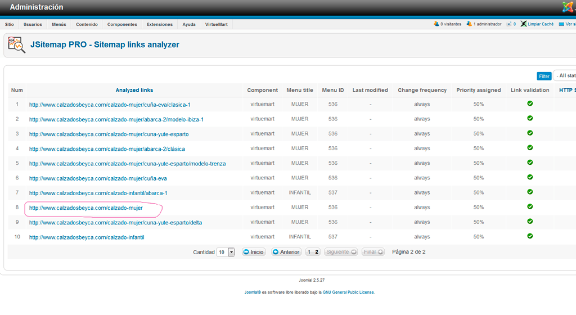Image resolution: width=576 pixels, height=315 pixels.
Task: Click the administrator user icon
Action: pyautogui.click(x=469, y=24)
